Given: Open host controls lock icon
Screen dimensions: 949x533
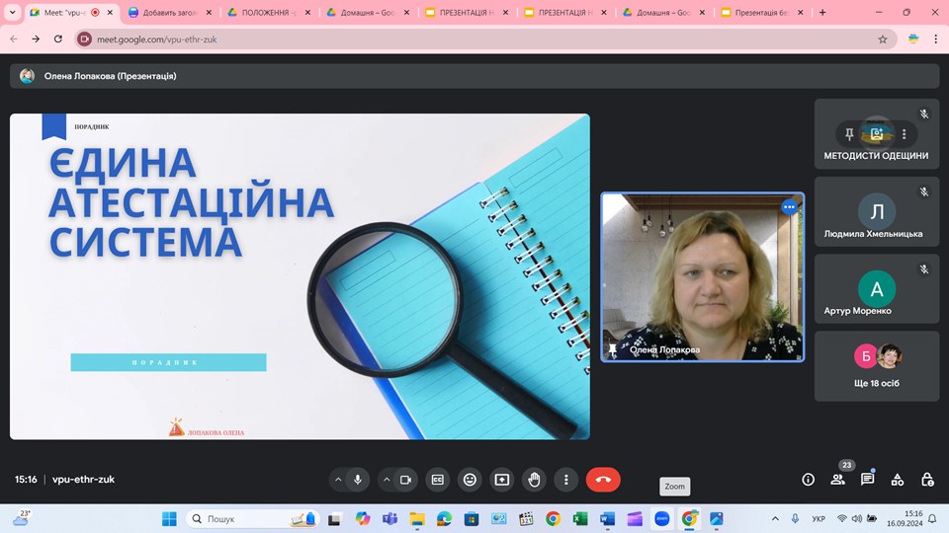Looking at the screenshot, I should tap(927, 480).
